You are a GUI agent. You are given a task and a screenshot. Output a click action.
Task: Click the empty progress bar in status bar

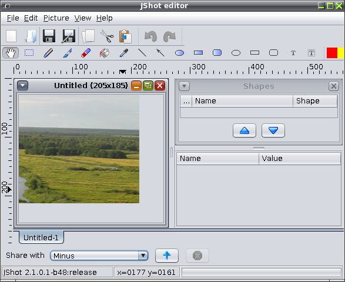coord(262,273)
